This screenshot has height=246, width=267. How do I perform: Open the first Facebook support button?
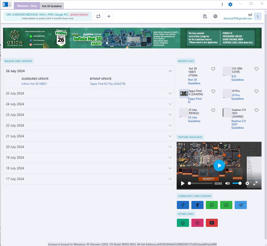pyautogui.click(x=183, y=205)
